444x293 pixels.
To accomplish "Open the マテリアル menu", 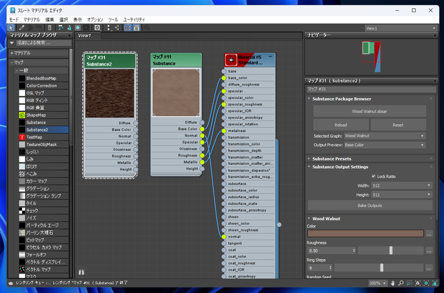I will (x=32, y=19).
